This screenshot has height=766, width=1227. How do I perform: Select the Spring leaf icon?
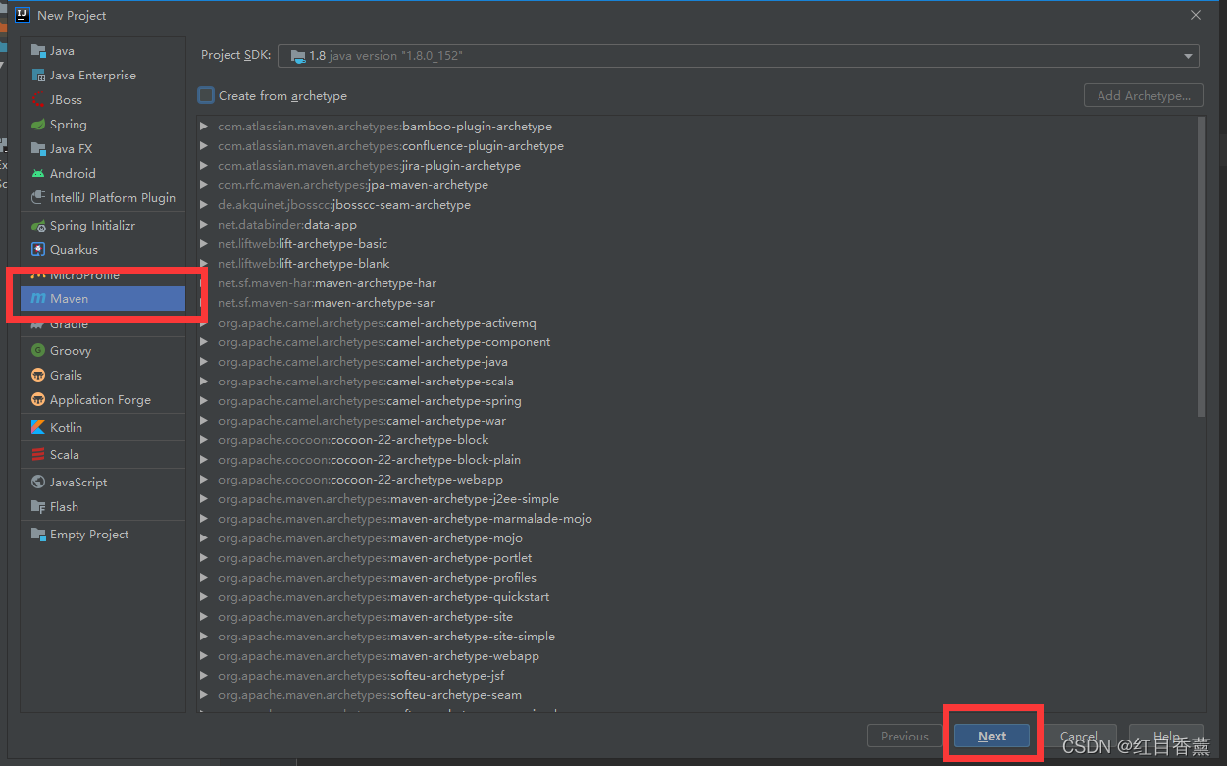click(x=38, y=125)
